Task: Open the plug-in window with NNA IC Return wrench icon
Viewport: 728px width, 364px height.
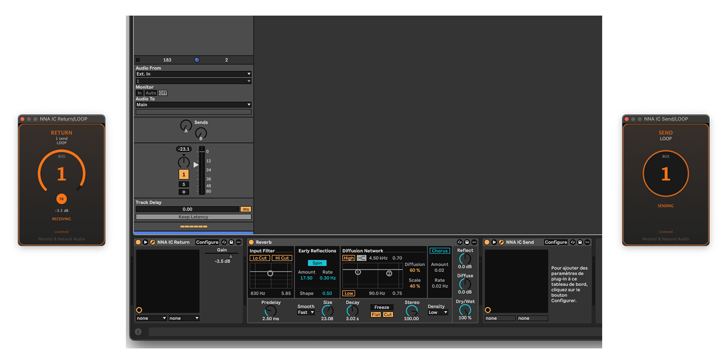Action: pyautogui.click(x=152, y=242)
